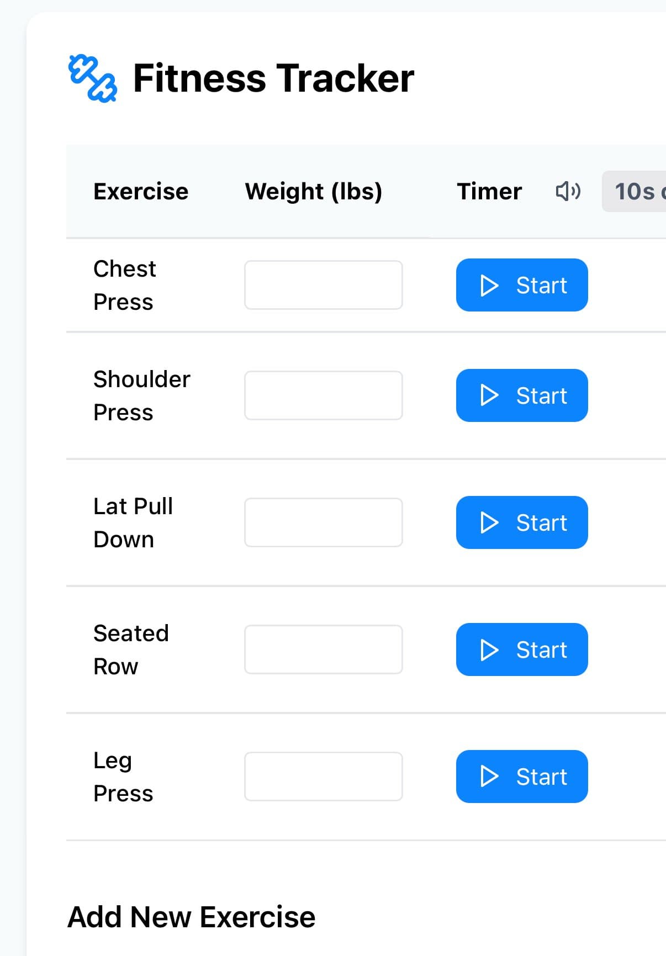The width and height of the screenshot is (666, 956).
Task: Click the dumbbell logo icon
Action: [x=92, y=78]
